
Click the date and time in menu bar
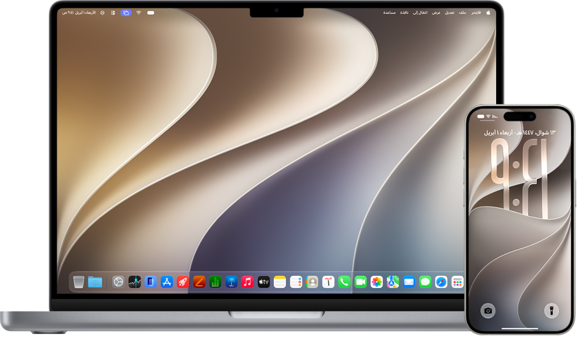click(79, 12)
